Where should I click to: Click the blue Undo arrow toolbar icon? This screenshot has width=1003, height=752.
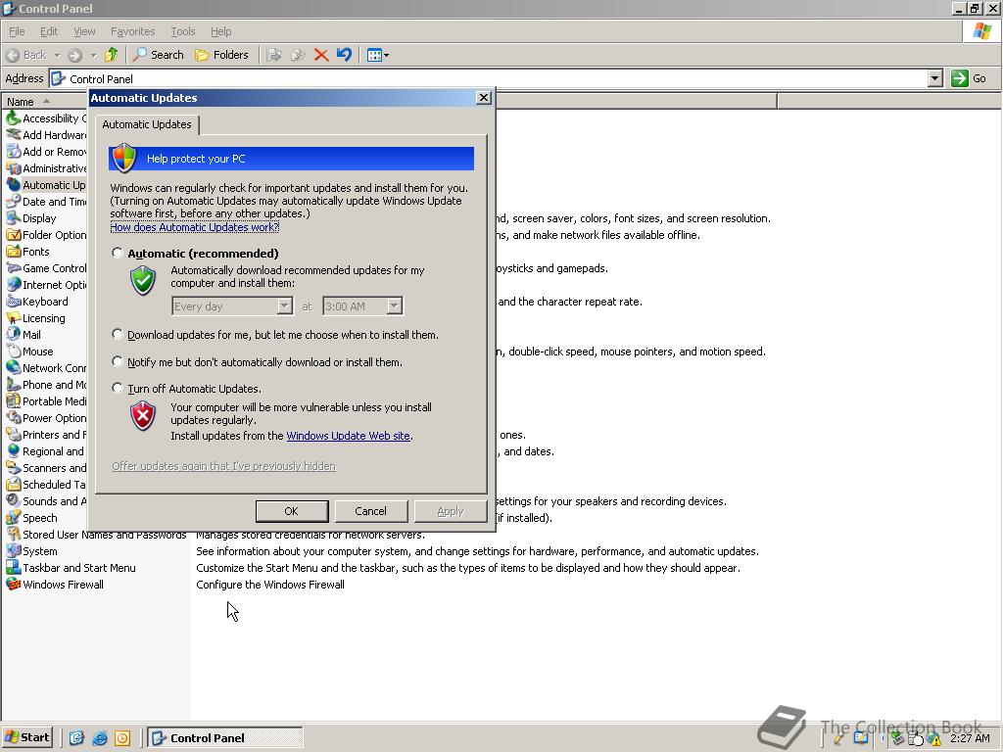tap(344, 55)
